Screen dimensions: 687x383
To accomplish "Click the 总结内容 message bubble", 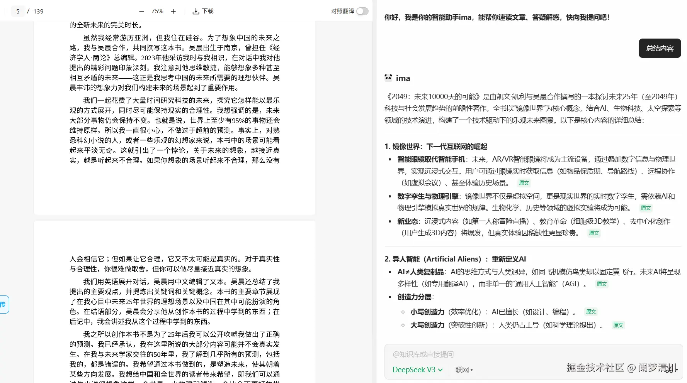I will 660,48.
